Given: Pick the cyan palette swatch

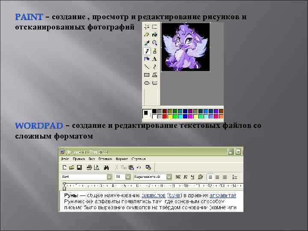Looking at the screenshot, I should (180, 116).
